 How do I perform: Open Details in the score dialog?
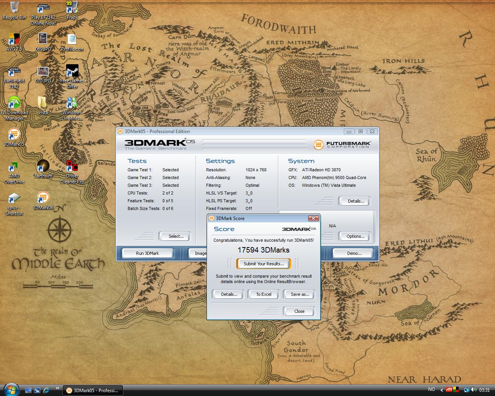(229, 294)
